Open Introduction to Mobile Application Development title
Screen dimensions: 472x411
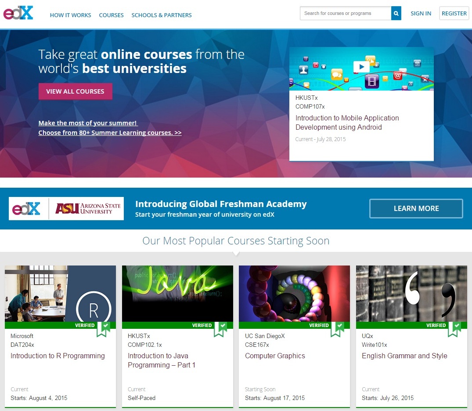[347, 123]
